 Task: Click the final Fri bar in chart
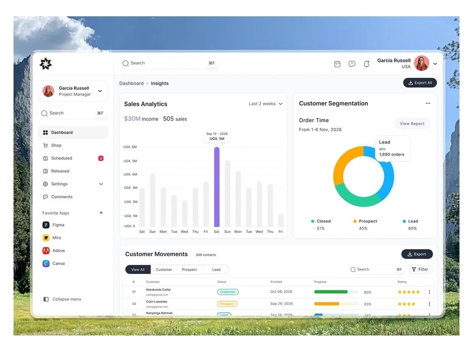tap(281, 220)
